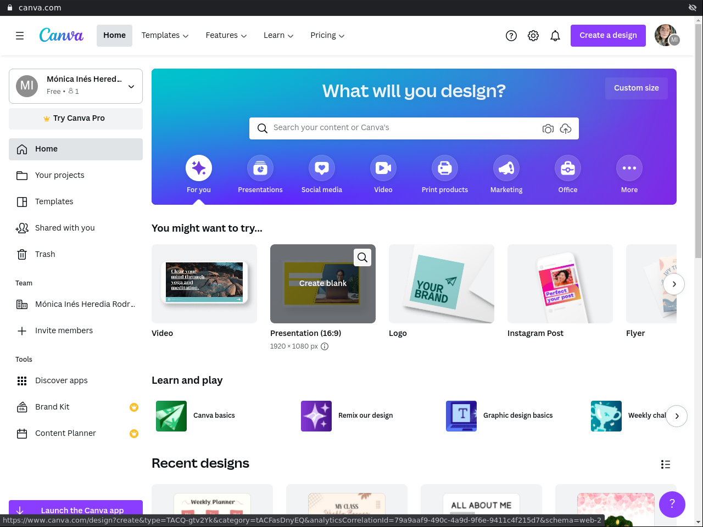Screen dimensions: 703x527
Task: Show more Learn and play items
Action: tap(677, 416)
